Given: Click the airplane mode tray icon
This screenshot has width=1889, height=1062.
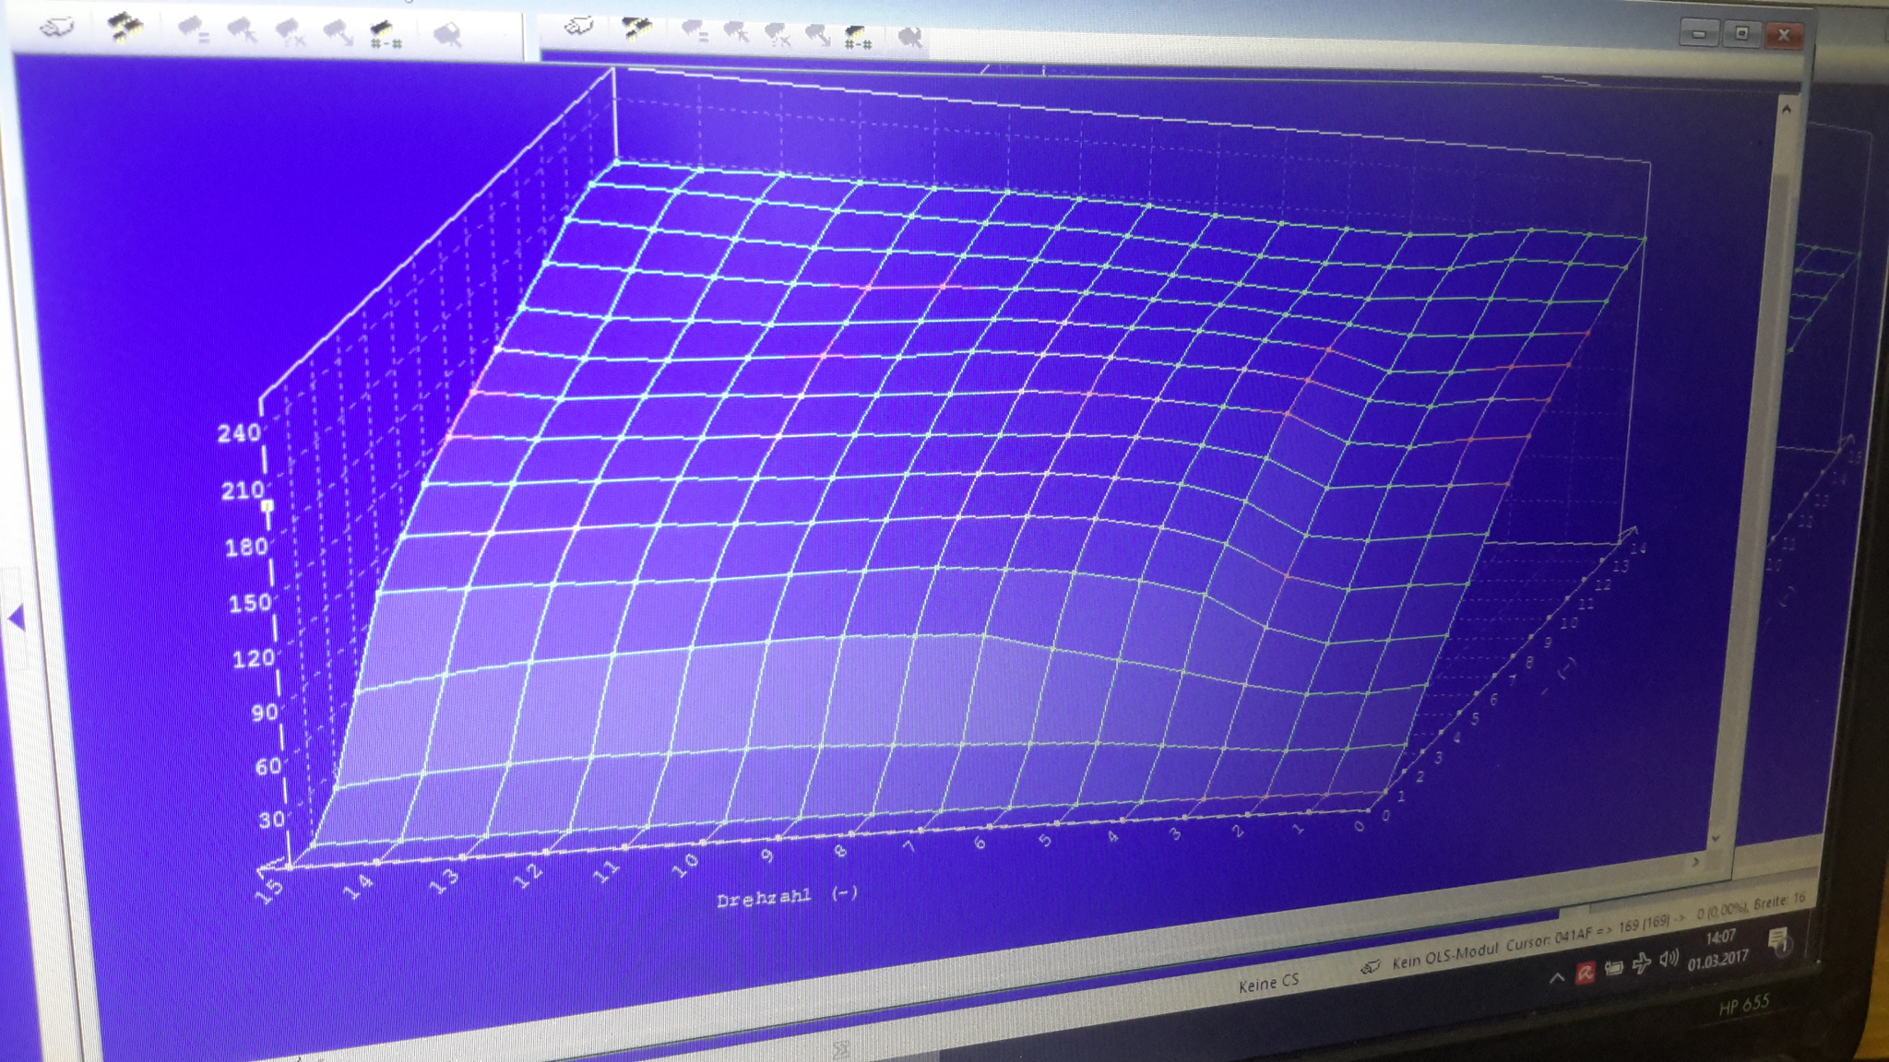Looking at the screenshot, I should 1642,964.
